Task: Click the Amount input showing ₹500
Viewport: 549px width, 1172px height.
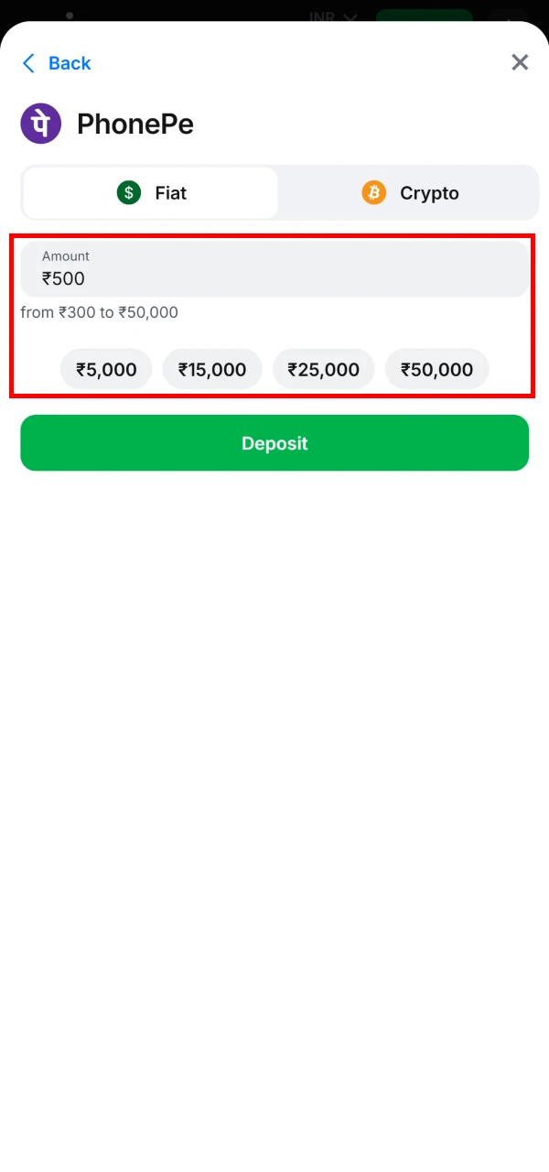Action: [x=274, y=268]
